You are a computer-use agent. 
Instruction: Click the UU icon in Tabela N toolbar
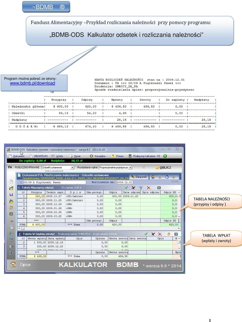tap(141, 188)
